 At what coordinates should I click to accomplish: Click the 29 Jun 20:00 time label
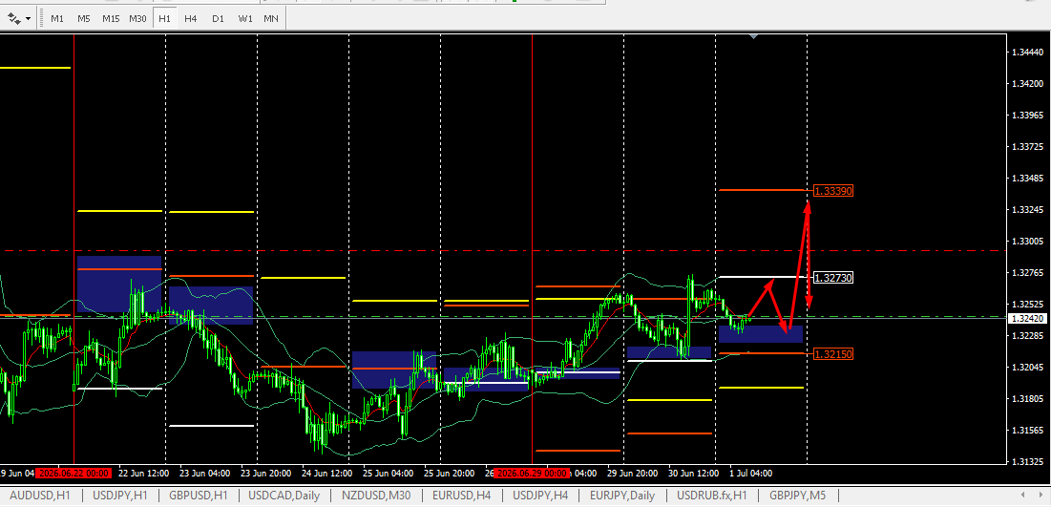[x=633, y=474]
